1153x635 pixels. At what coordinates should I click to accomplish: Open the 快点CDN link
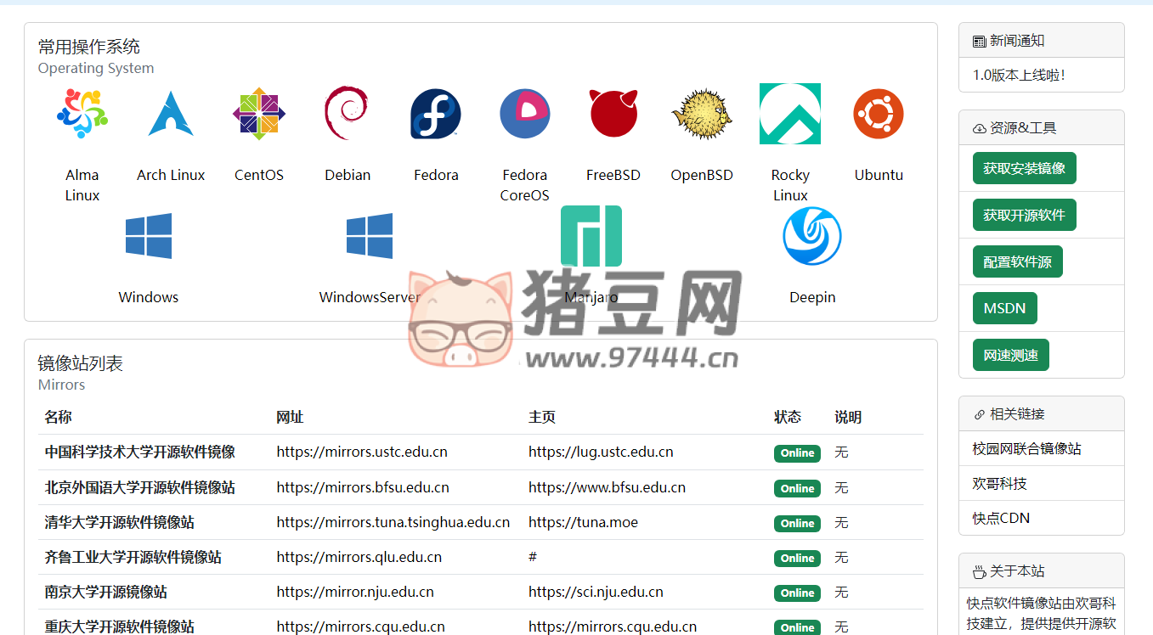click(x=1001, y=518)
